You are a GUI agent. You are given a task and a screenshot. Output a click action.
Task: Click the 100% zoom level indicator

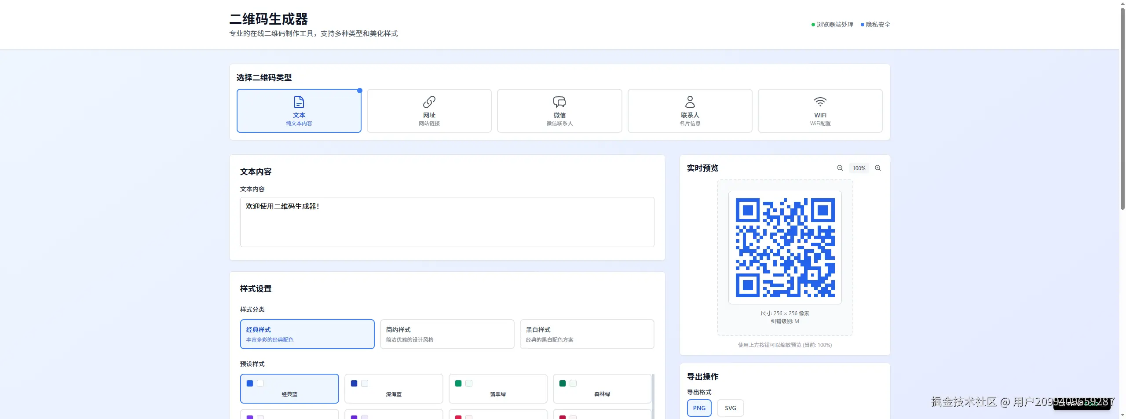point(859,168)
